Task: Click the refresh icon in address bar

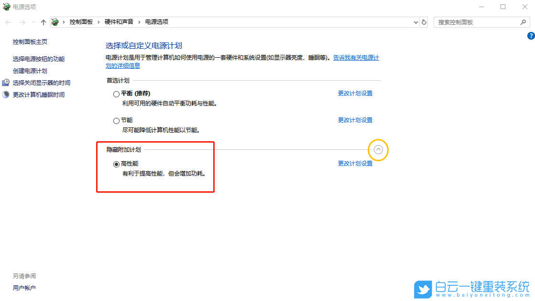Action: [x=424, y=22]
